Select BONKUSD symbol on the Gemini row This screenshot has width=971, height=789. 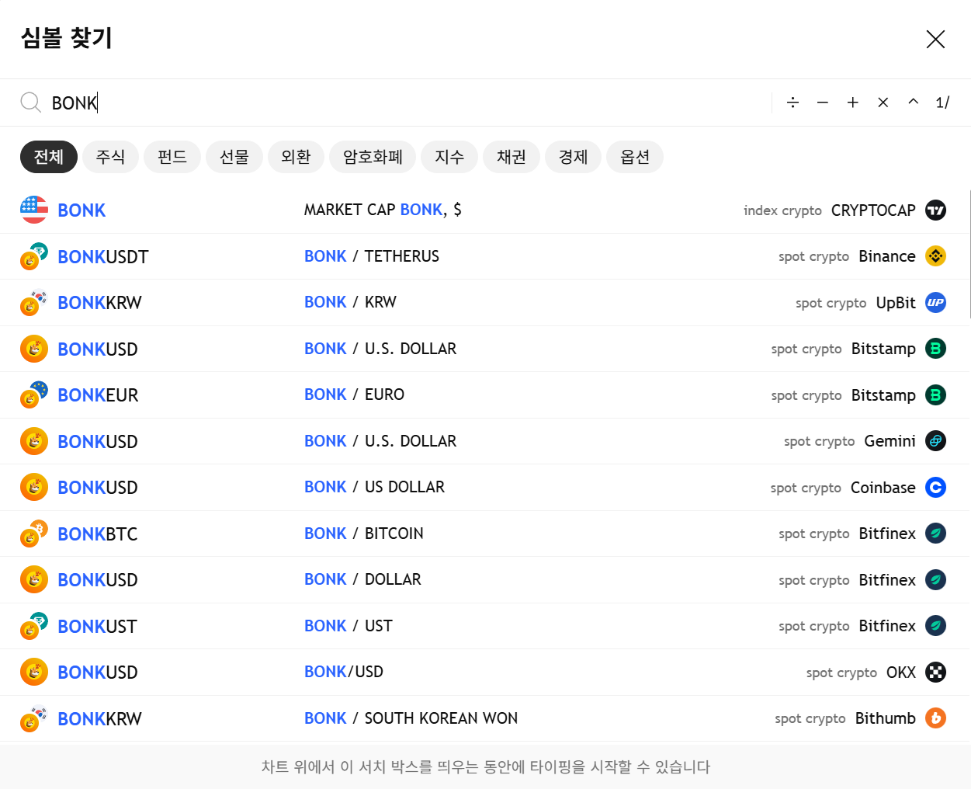coord(98,442)
